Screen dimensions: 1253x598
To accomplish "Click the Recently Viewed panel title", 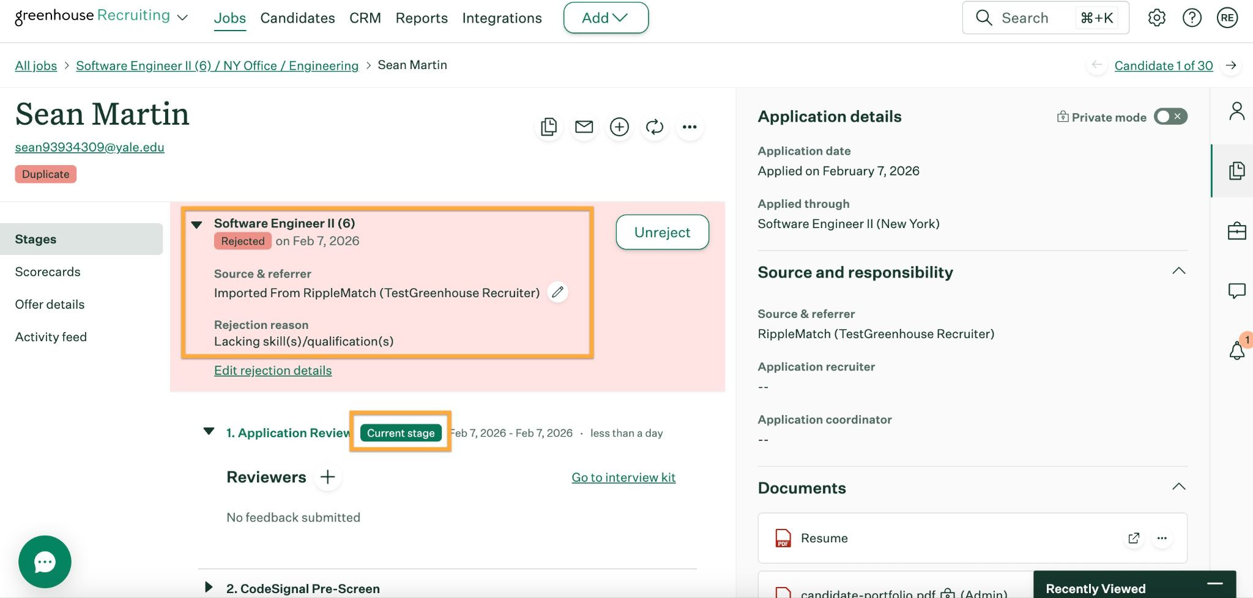I will [x=1095, y=588].
